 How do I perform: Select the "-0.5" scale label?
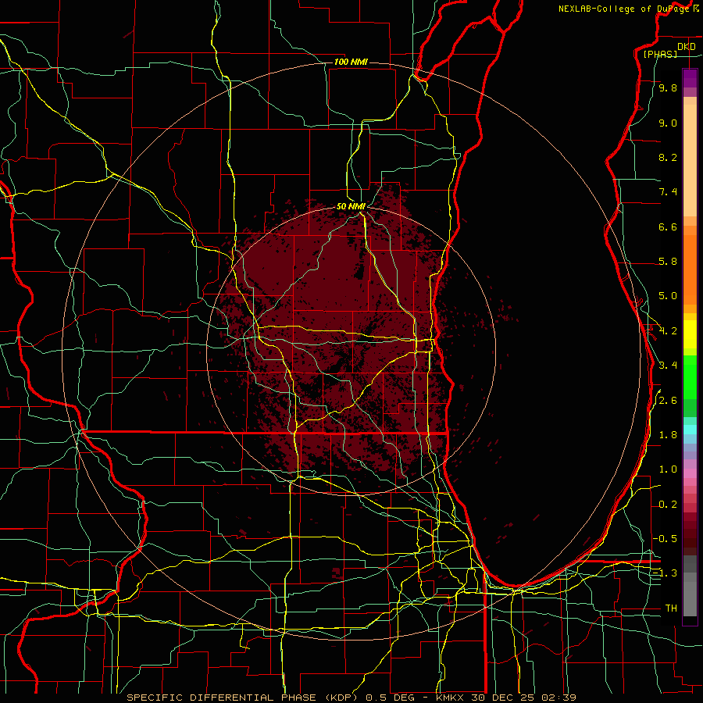[x=665, y=538]
